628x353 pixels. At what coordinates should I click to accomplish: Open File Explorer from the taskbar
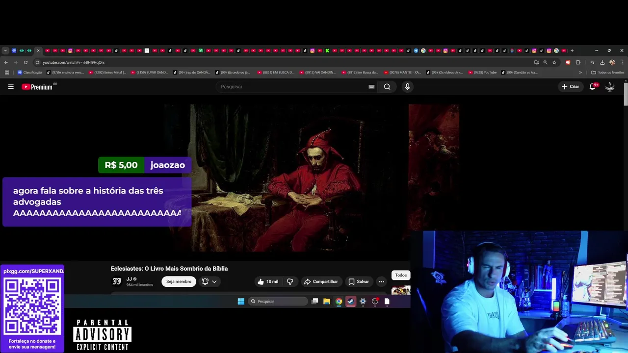coord(327,301)
